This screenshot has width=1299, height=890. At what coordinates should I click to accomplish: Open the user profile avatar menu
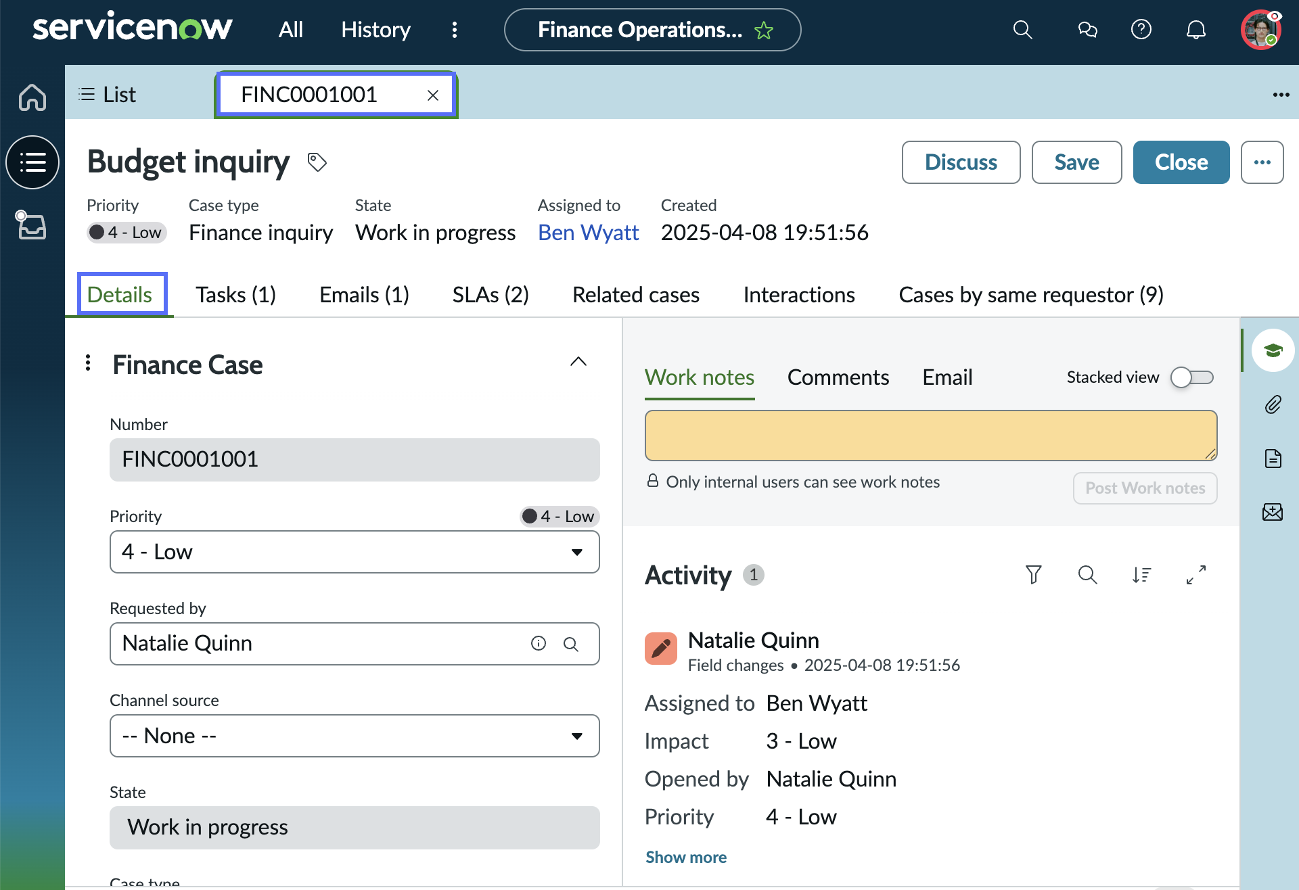pos(1261,30)
